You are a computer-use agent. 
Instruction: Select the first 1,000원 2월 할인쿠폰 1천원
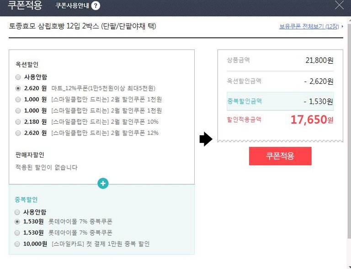coord(18,99)
